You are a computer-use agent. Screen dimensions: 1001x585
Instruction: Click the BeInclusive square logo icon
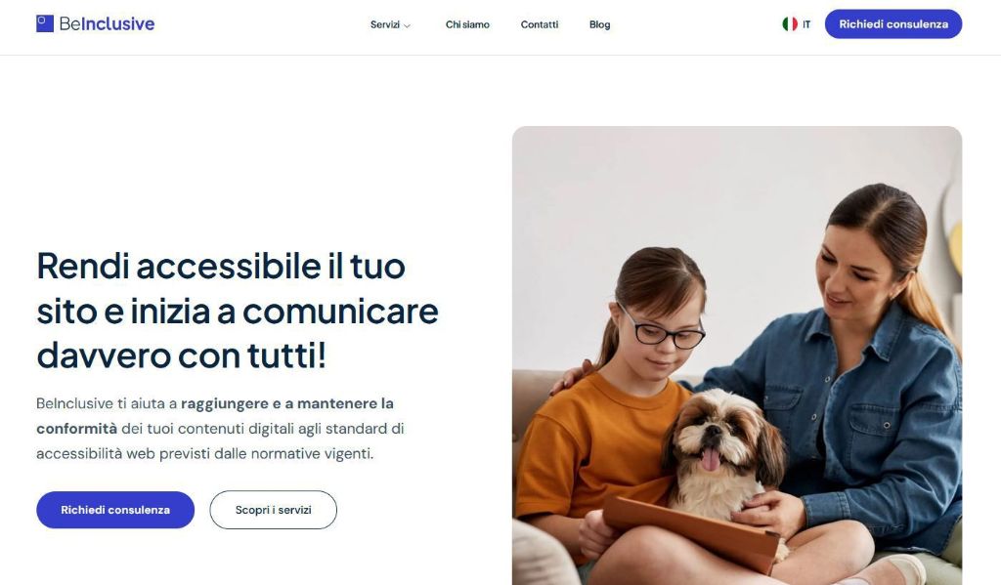click(x=45, y=23)
